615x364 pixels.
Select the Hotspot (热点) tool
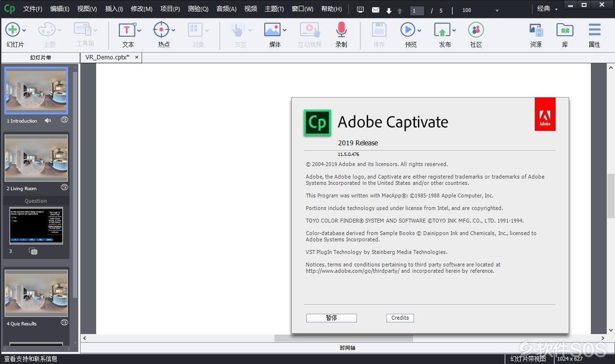coord(161,29)
